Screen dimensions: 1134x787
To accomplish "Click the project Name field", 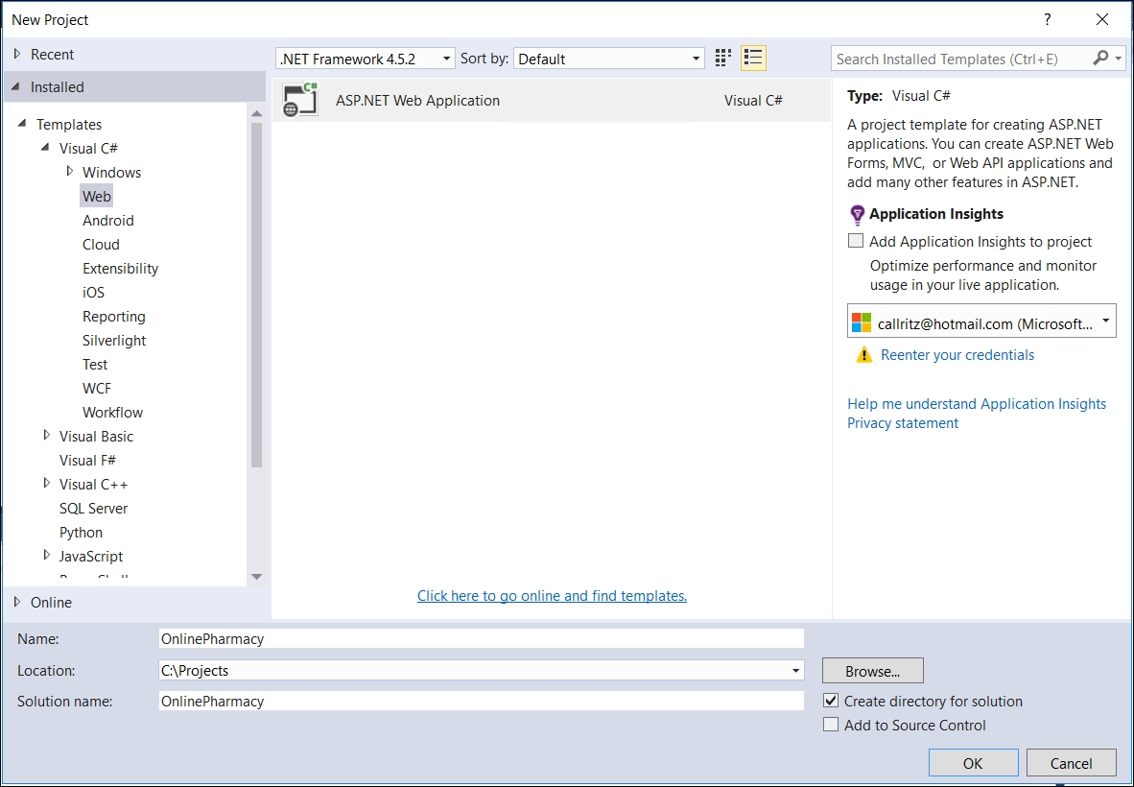I will [x=481, y=638].
